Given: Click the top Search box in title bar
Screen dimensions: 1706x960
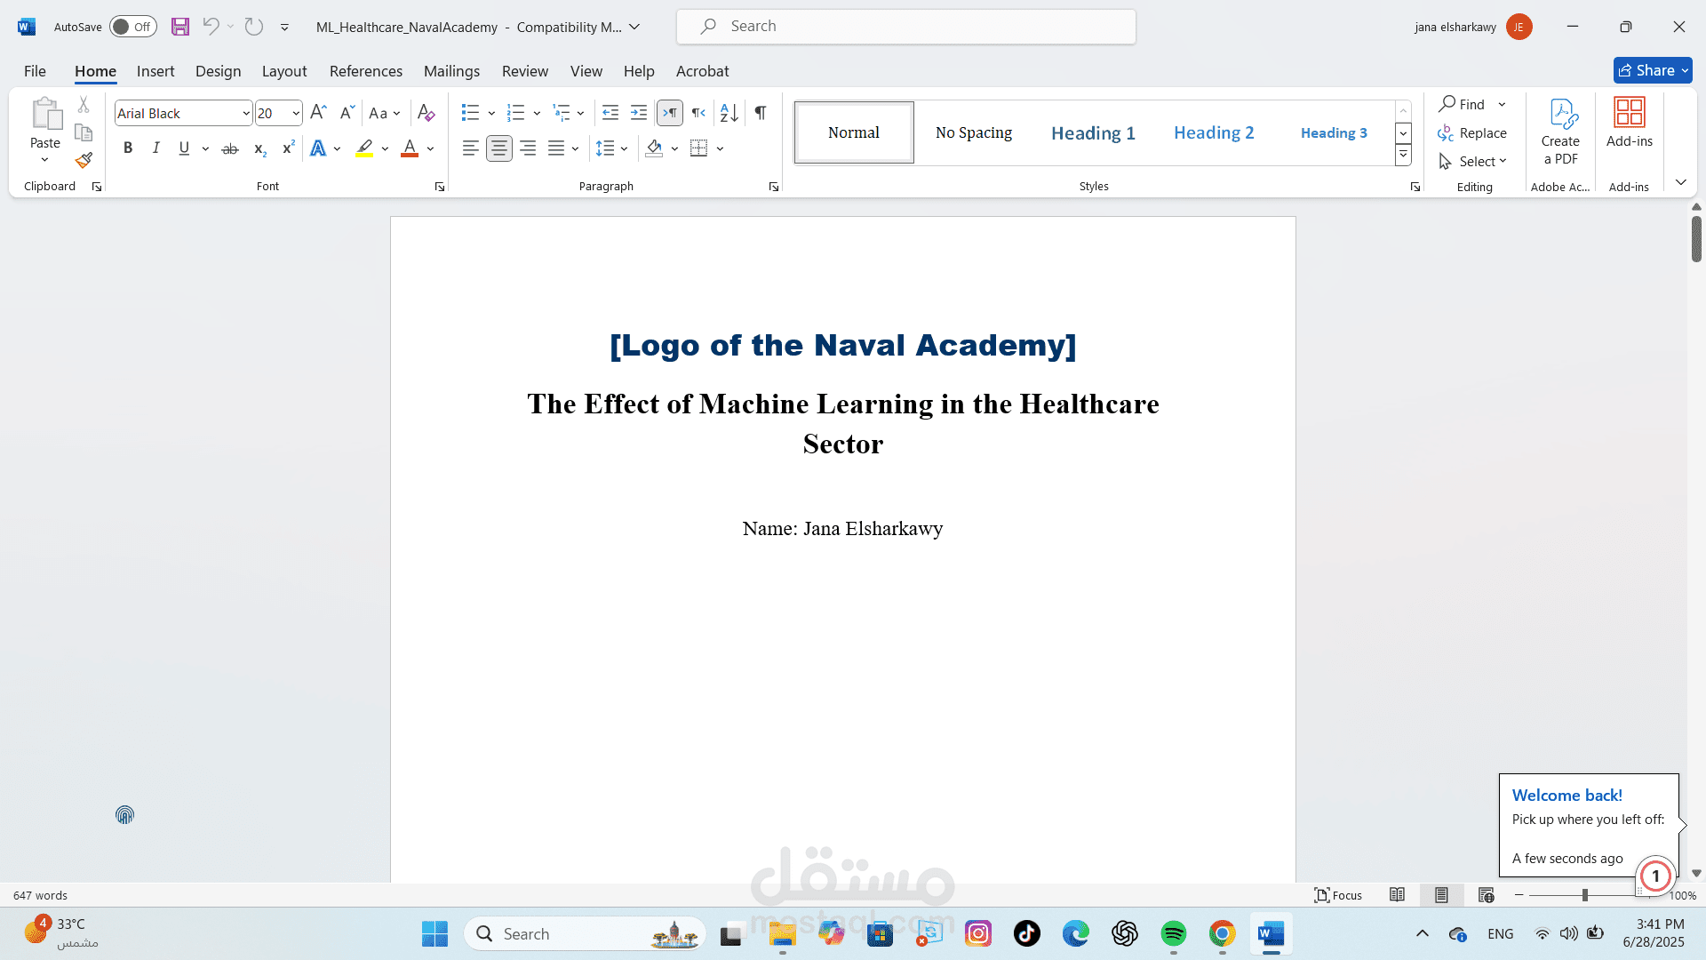Looking at the screenshot, I should click(x=906, y=27).
